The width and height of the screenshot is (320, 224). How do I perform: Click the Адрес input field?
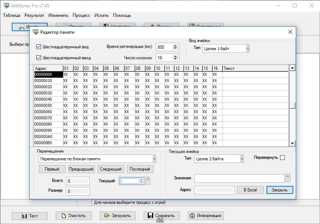click(x=215, y=190)
